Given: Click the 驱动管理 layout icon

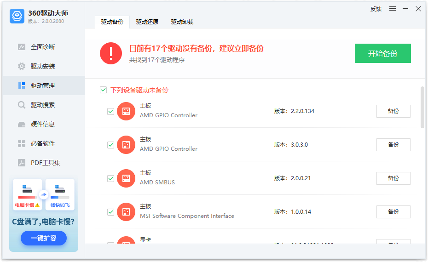Looking at the screenshot, I should tap(22, 85).
